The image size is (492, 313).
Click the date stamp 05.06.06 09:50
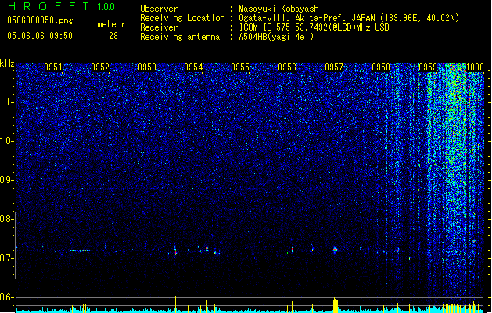[40, 36]
